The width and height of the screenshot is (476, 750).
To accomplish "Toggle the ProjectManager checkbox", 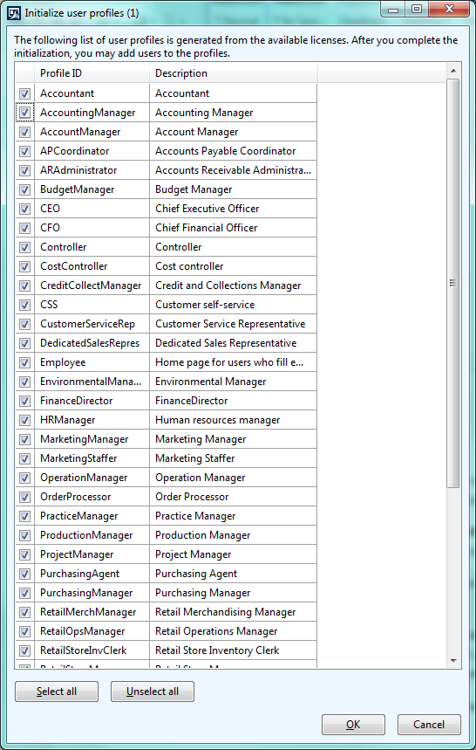I will coord(24,554).
